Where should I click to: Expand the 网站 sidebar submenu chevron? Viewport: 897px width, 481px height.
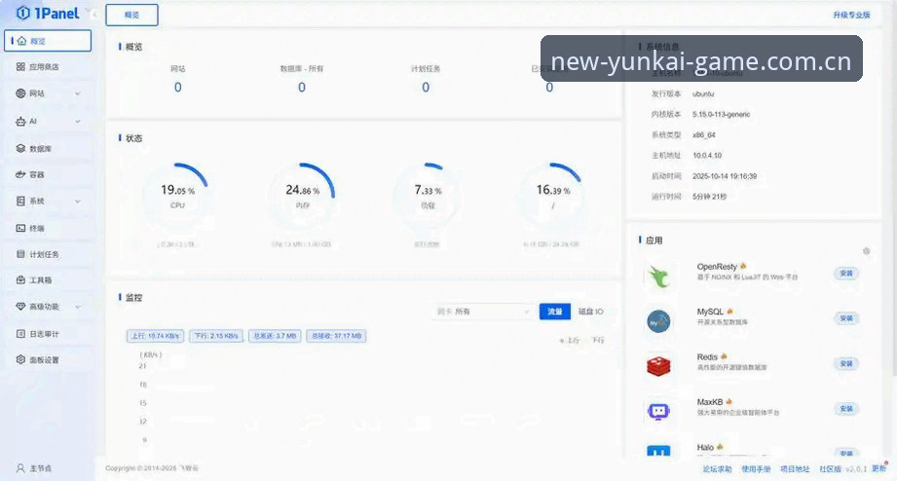pyautogui.click(x=77, y=93)
